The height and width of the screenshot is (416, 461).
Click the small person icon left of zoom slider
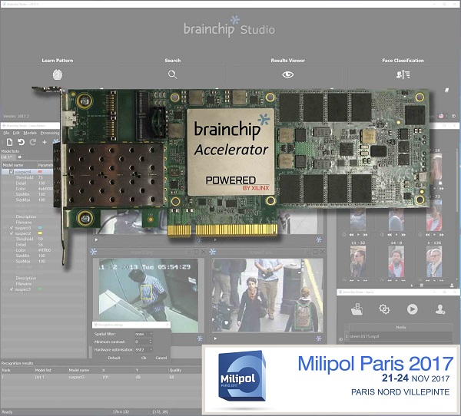412,286
